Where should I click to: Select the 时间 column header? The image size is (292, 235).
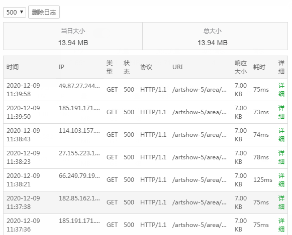[x=13, y=67]
